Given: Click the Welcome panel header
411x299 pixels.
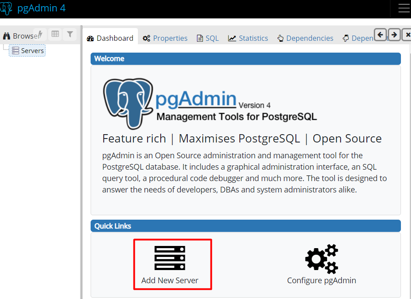Looking at the screenshot, I should click(246, 59).
